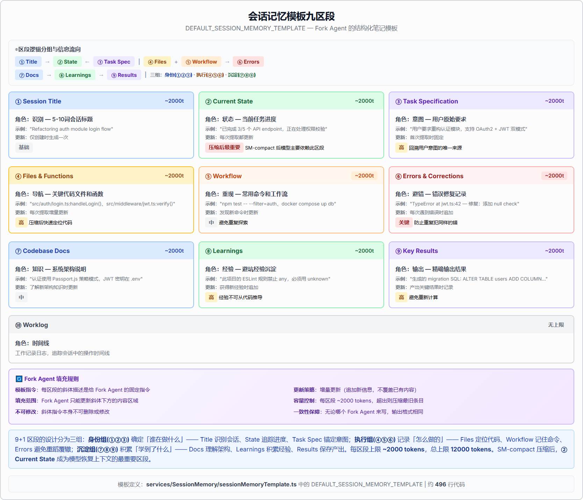Click the 中 tag in Workflow card
583x500 pixels.
(211, 223)
